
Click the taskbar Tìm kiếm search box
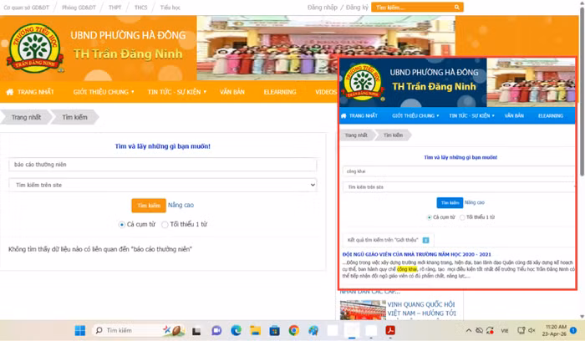(136, 330)
